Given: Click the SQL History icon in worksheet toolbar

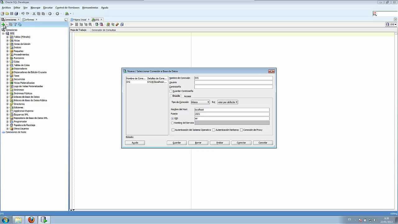Looking at the screenshot, I should (x=122, y=24).
